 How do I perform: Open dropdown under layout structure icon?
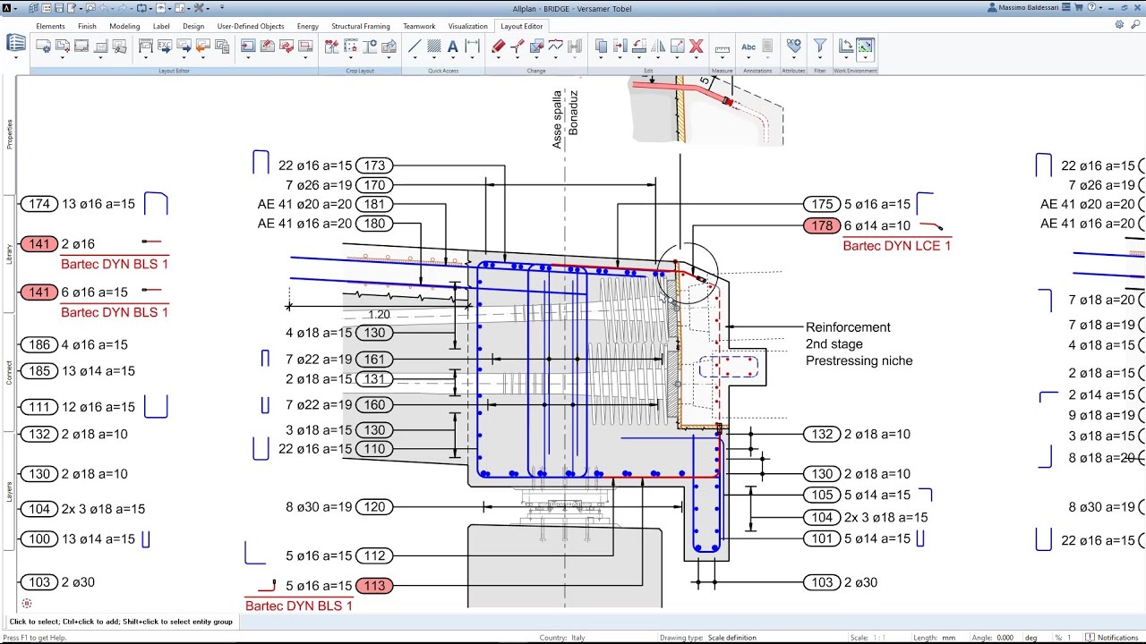click(x=16, y=58)
